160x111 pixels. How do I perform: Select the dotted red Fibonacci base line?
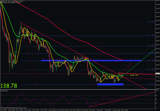point(29,54)
